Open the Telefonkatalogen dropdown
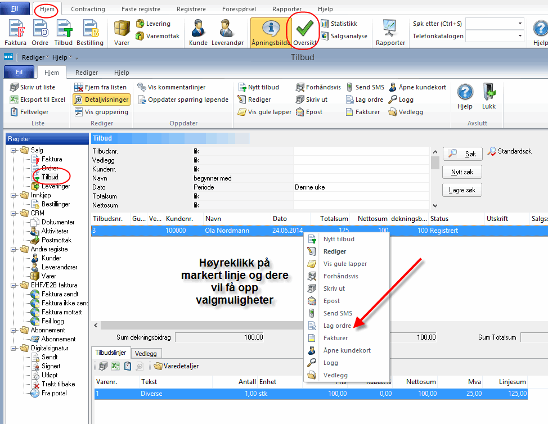 click(519, 37)
